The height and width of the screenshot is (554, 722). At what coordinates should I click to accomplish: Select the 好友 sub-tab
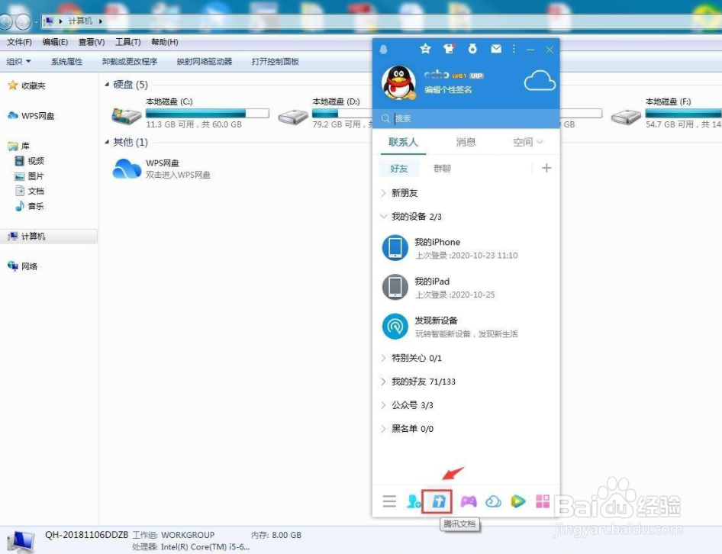pyautogui.click(x=398, y=169)
